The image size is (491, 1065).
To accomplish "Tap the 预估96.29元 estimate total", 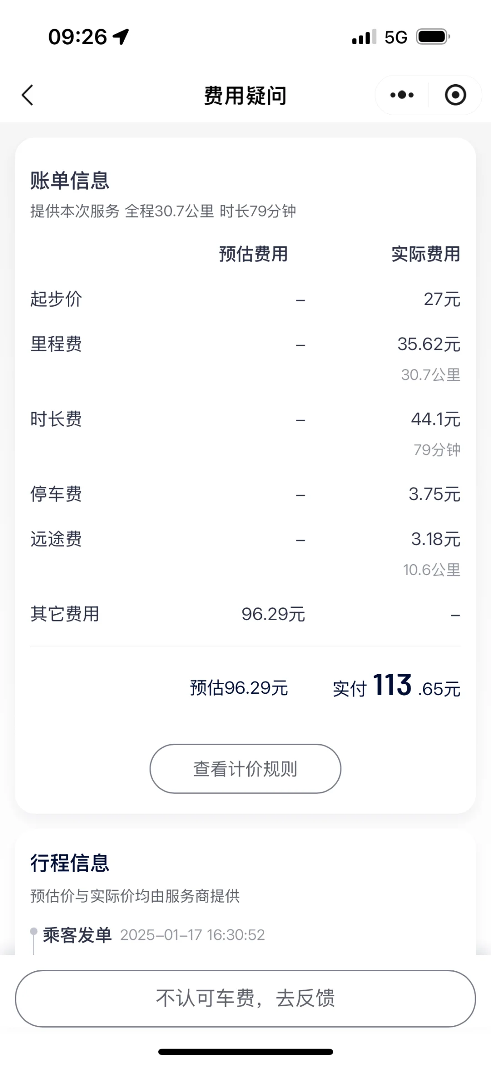I will [239, 688].
